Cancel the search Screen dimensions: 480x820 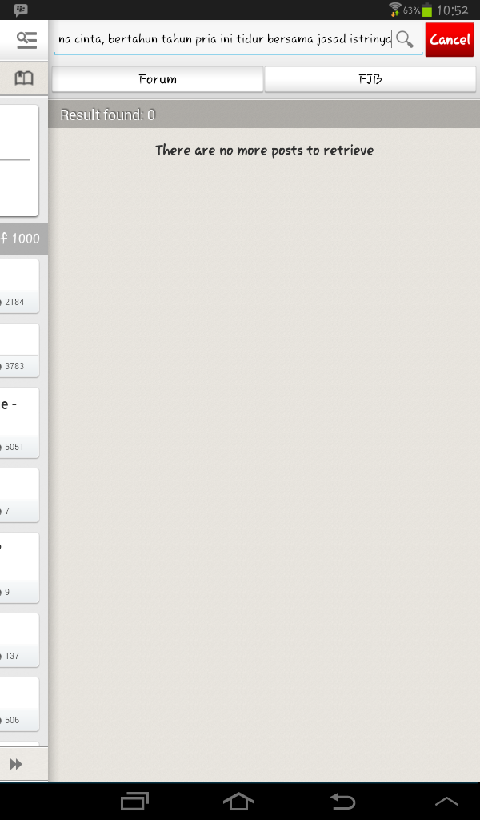450,40
